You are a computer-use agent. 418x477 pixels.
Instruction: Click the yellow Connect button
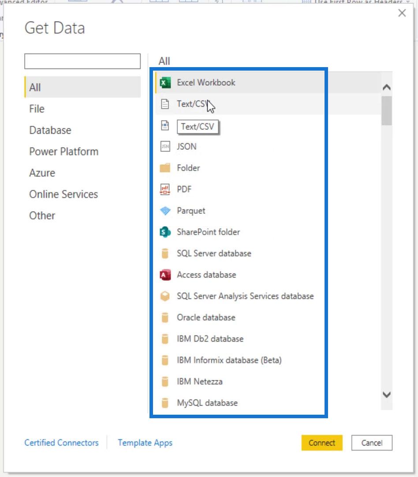click(x=322, y=443)
